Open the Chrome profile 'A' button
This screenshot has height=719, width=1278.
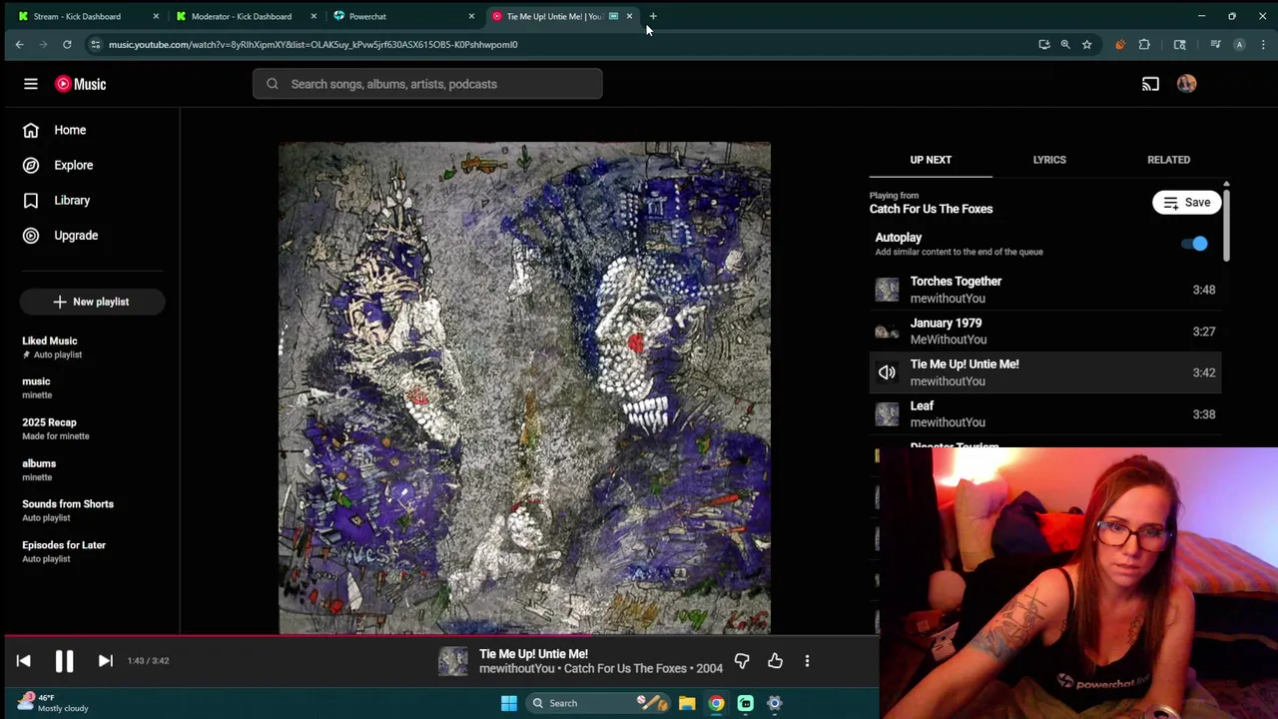pyautogui.click(x=1239, y=44)
